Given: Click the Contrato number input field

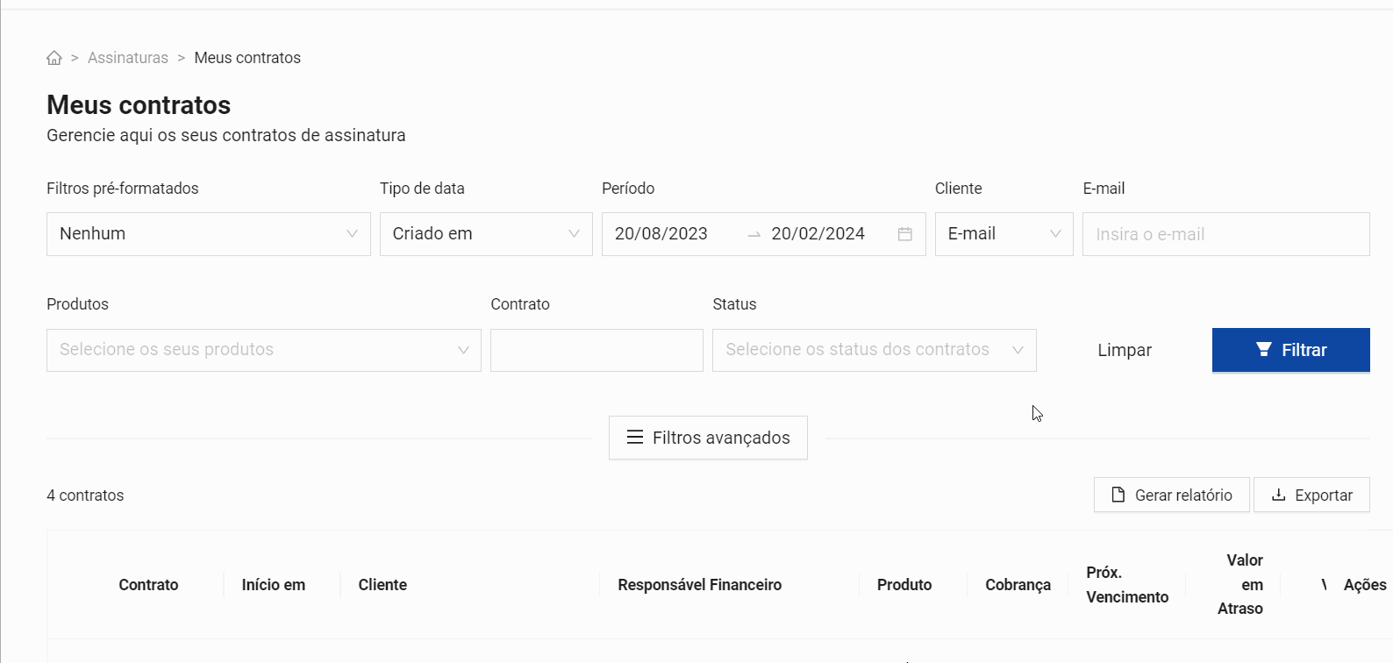Looking at the screenshot, I should click(596, 350).
